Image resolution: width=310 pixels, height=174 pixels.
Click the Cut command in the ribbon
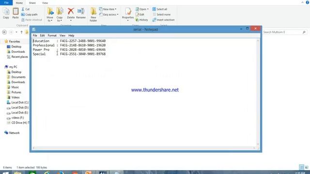point(26,9)
